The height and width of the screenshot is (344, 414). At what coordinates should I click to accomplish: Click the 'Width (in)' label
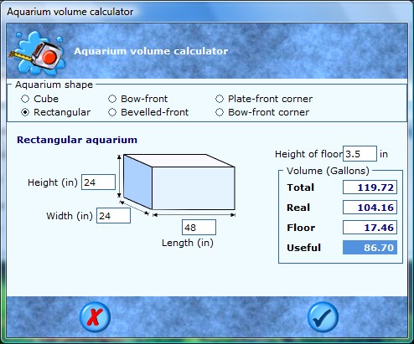70,216
